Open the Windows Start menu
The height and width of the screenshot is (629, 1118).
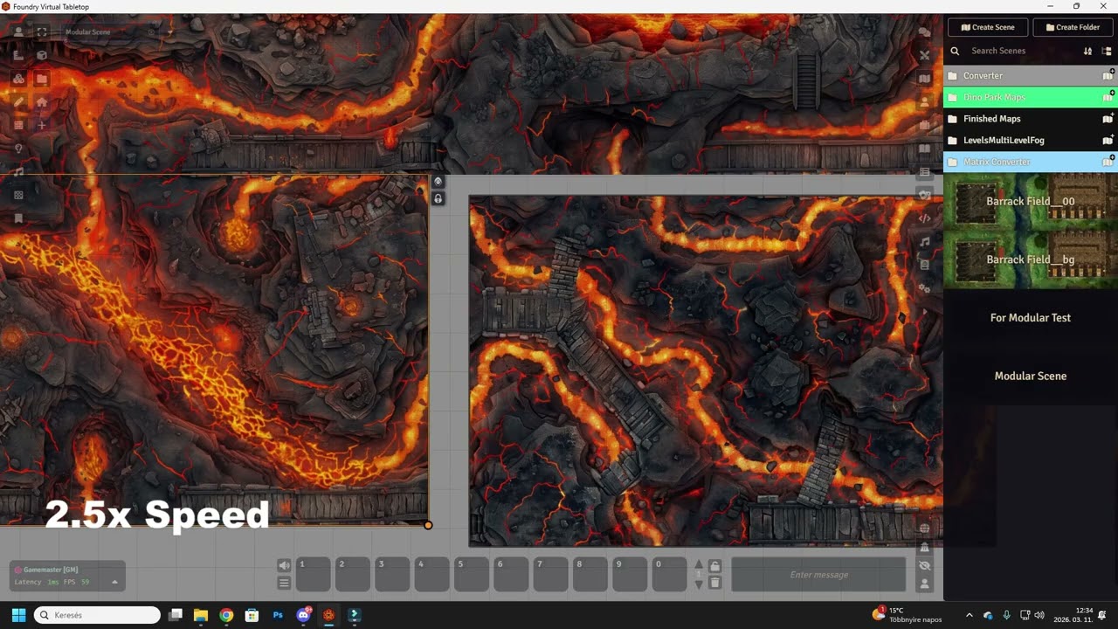[18, 615]
